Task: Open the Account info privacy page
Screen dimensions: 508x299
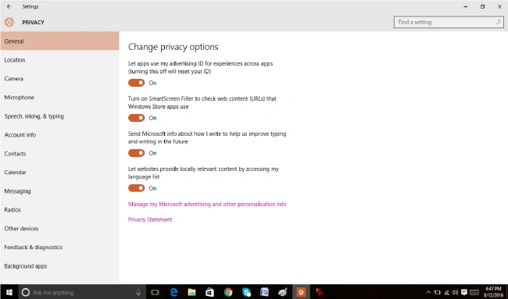Action: pos(59,135)
